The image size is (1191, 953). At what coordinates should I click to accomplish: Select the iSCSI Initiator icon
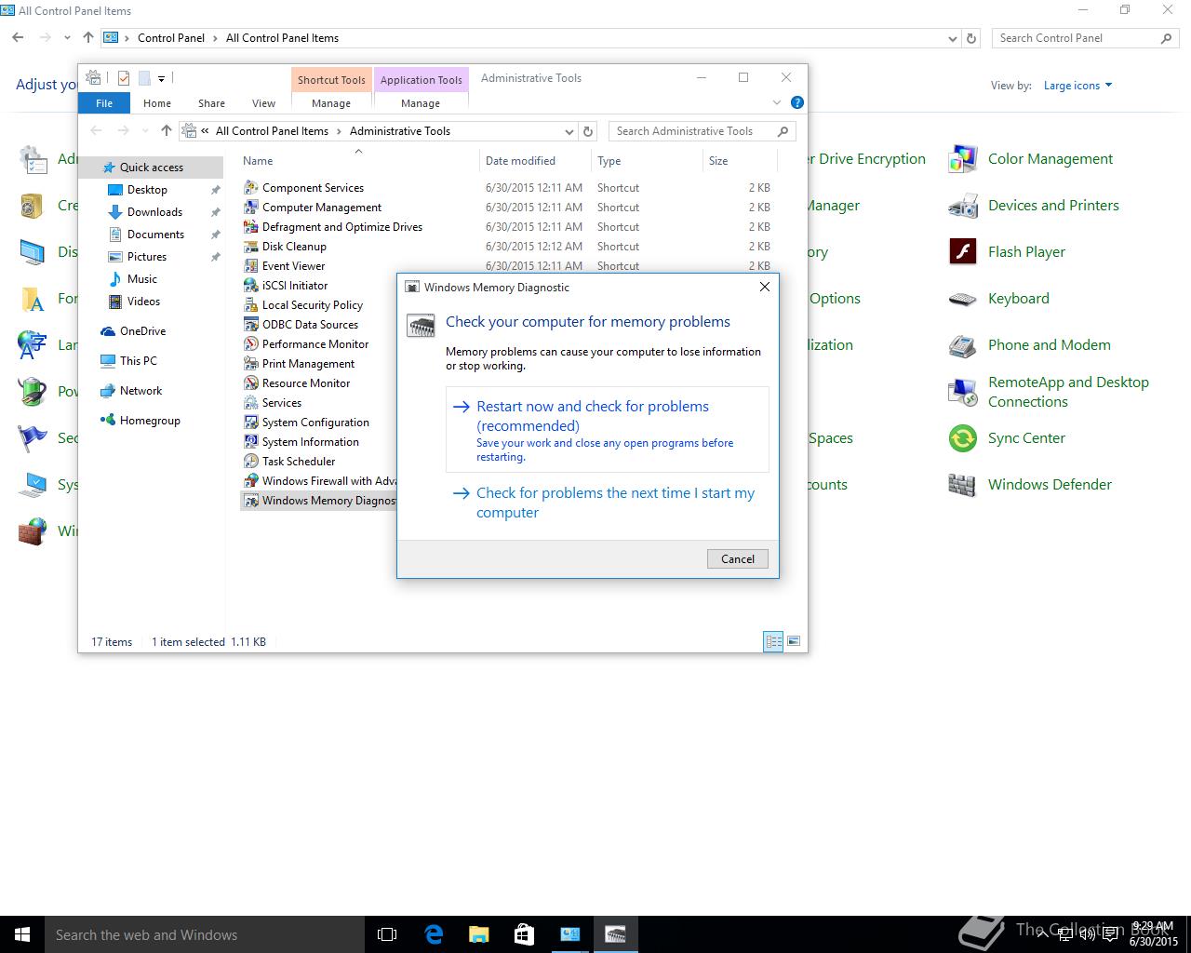(x=250, y=285)
